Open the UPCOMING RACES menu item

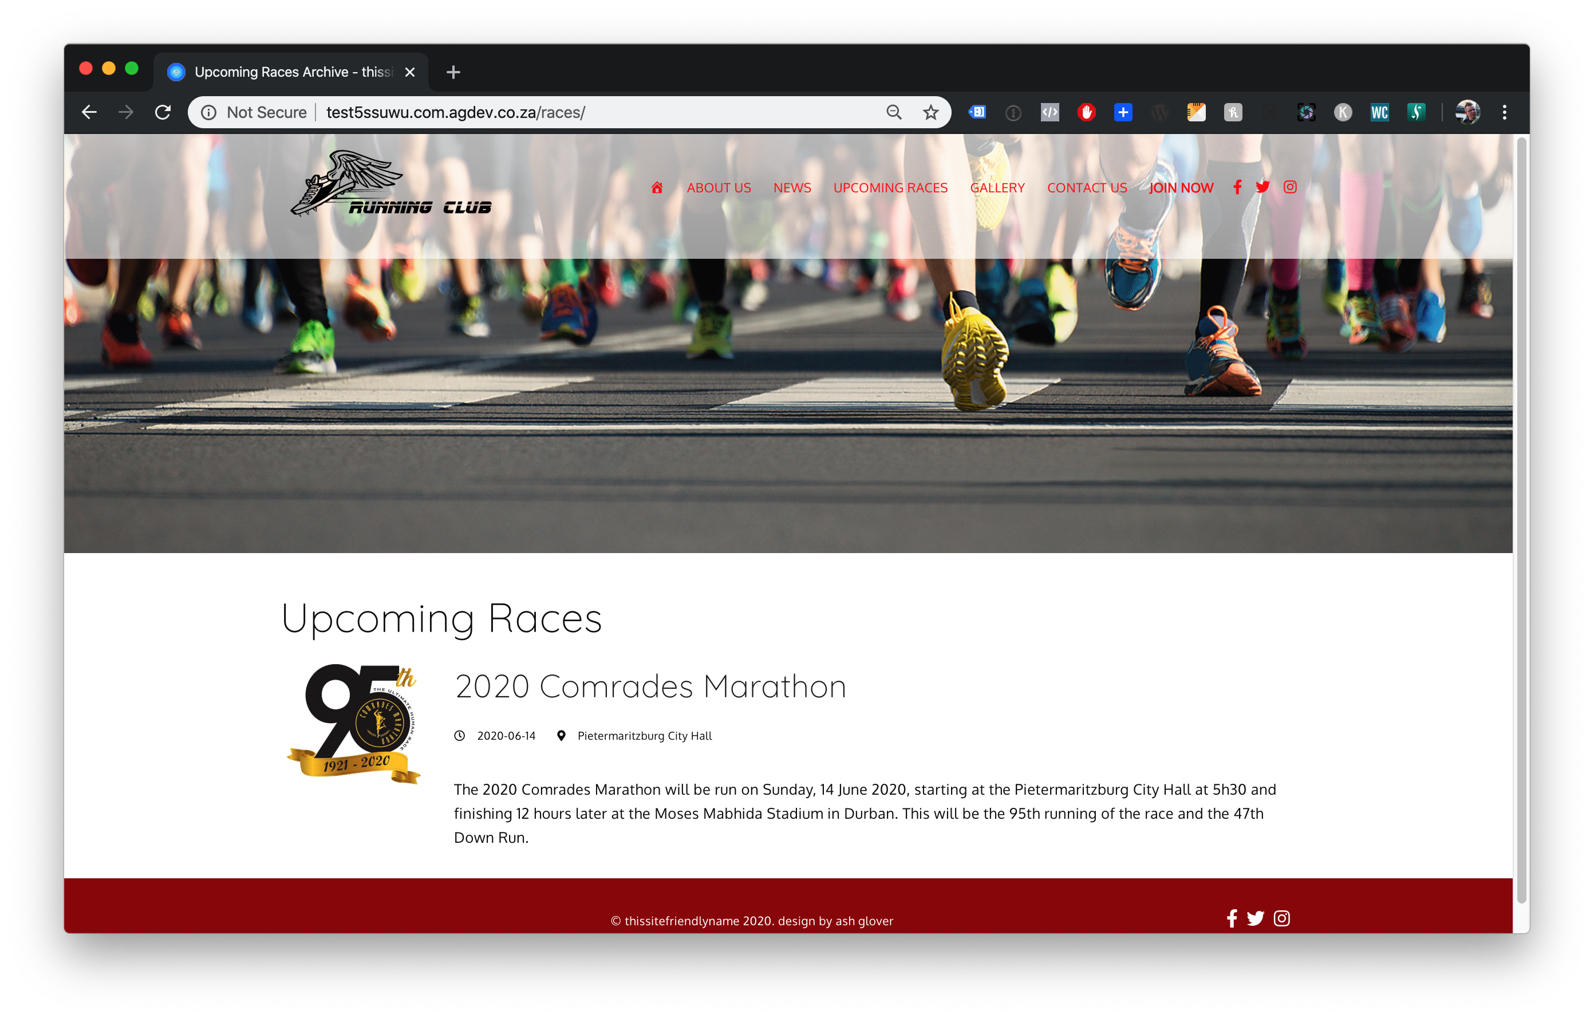pyautogui.click(x=890, y=188)
